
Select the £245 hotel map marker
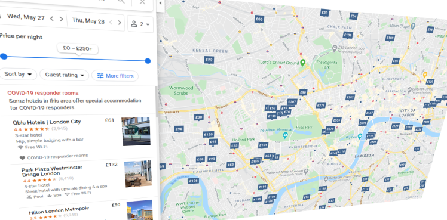click(x=333, y=153)
